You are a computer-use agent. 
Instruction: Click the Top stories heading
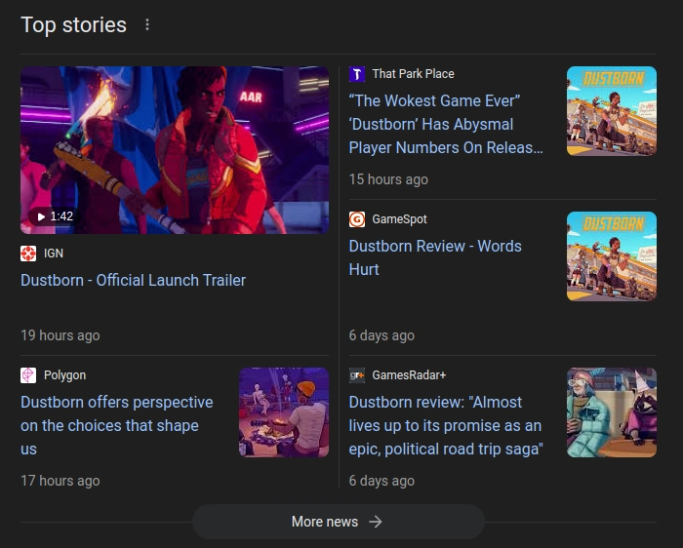73,24
